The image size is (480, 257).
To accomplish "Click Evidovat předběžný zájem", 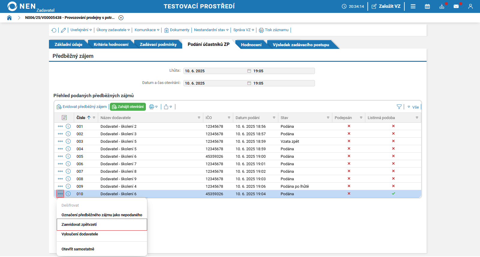I will [x=82, y=107].
